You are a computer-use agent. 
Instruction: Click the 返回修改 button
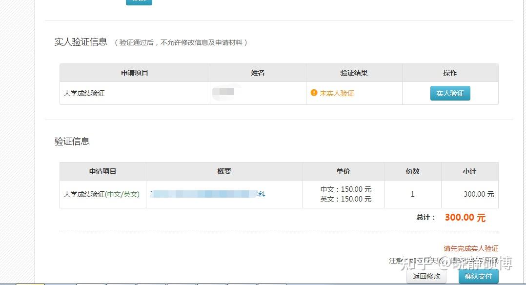click(426, 276)
